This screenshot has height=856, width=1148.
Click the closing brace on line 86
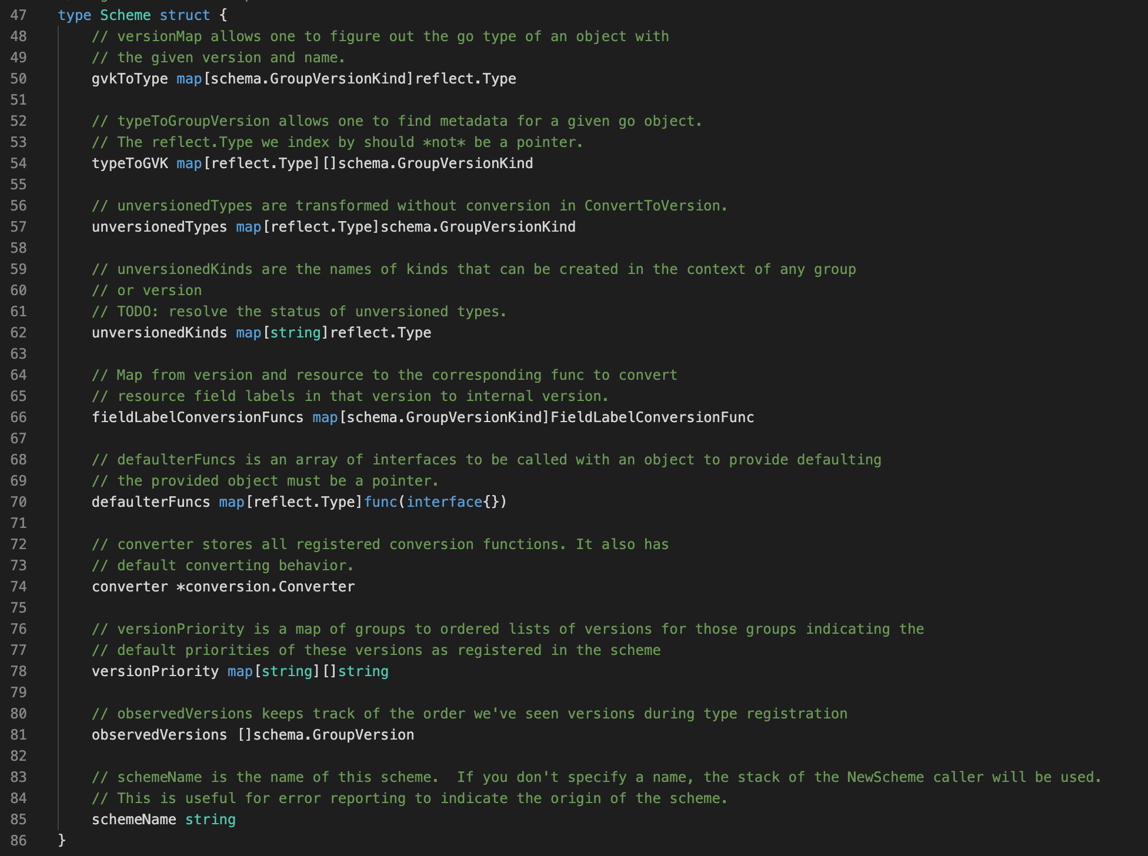click(62, 841)
